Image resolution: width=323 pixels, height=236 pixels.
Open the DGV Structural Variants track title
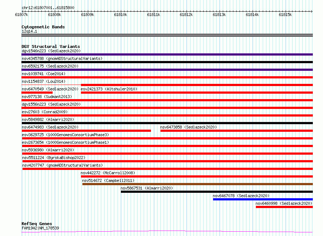click(x=51, y=46)
